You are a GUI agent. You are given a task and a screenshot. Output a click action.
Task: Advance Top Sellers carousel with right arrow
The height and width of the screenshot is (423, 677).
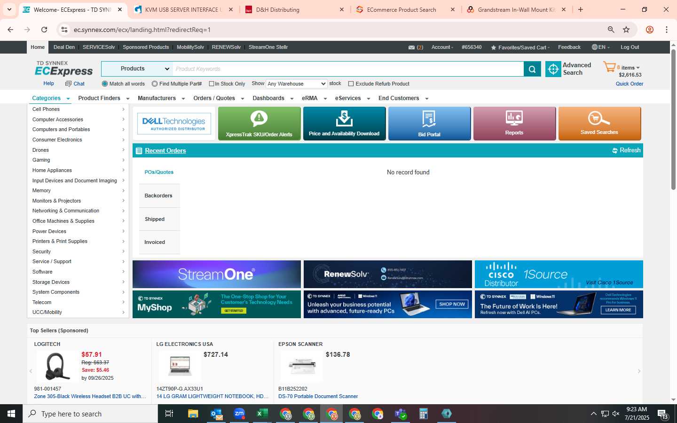click(x=639, y=371)
